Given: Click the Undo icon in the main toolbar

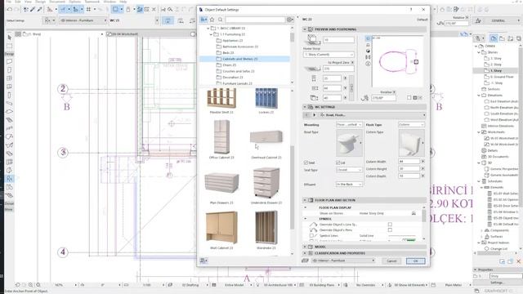Looking at the screenshot, I should (x=9, y=10).
